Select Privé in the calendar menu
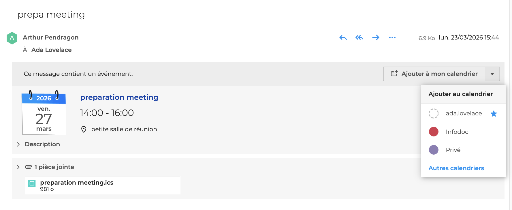 453,150
